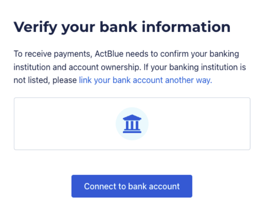266x219 pixels.
Task: Open the link your bank account another way link
Action: pyautogui.click(x=145, y=80)
